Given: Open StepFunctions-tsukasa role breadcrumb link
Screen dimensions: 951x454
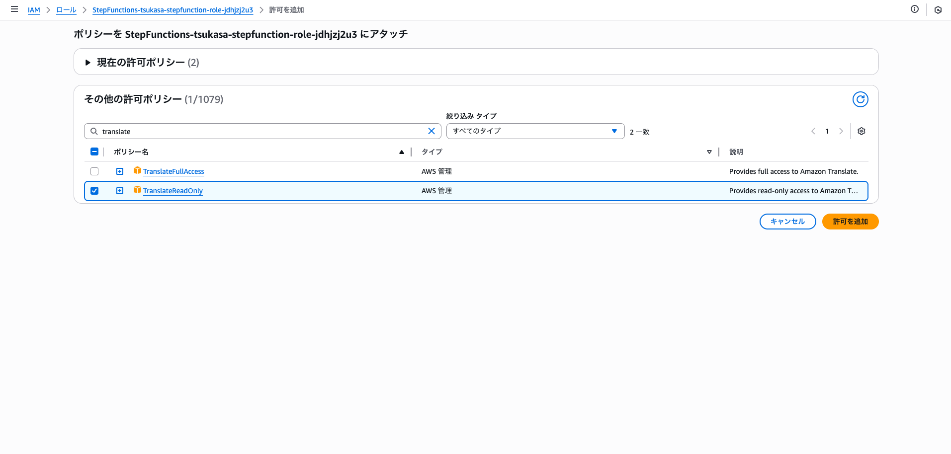Looking at the screenshot, I should (173, 10).
